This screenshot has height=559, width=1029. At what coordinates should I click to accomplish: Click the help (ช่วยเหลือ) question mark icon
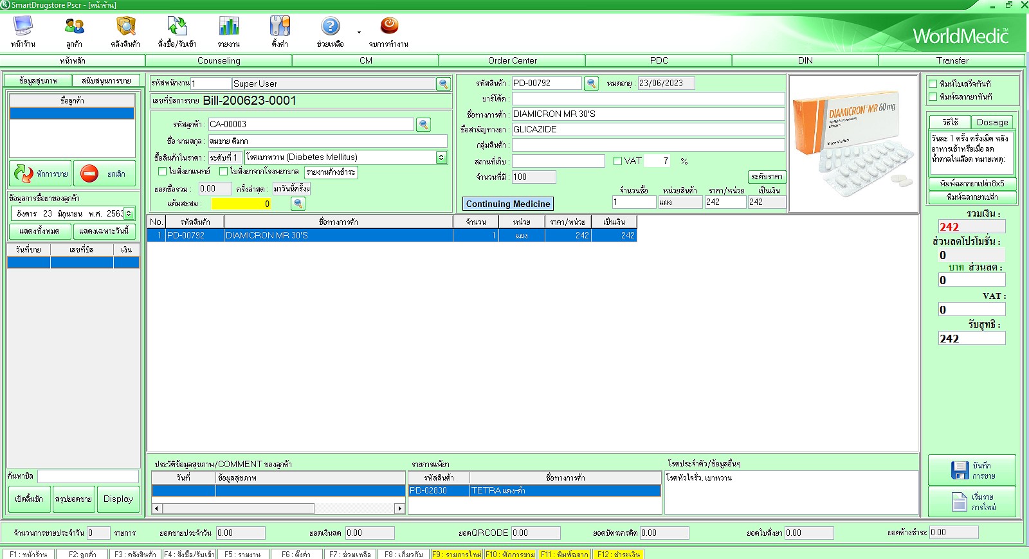pos(330,27)
